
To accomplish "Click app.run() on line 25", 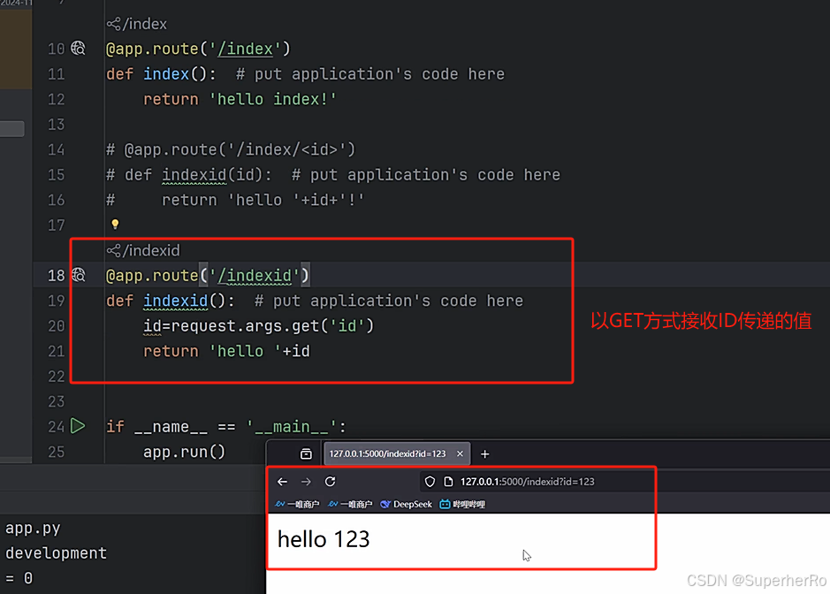I will [184, 452].
